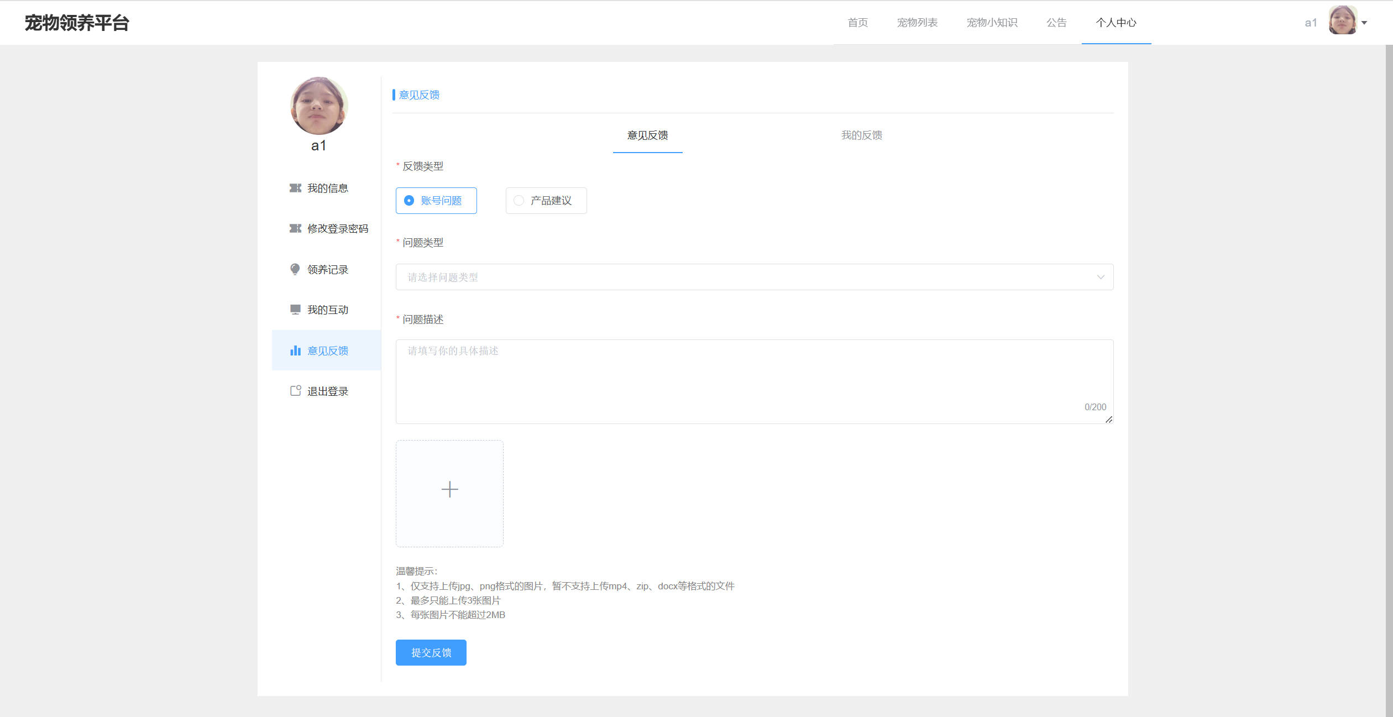Select the 账号问题 radio option

coord(436,201)
